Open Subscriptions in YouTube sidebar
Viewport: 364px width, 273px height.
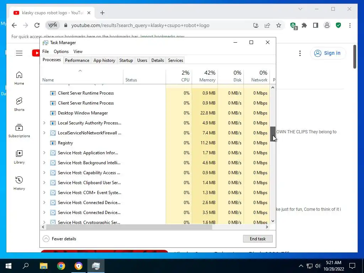pos(19,130)
